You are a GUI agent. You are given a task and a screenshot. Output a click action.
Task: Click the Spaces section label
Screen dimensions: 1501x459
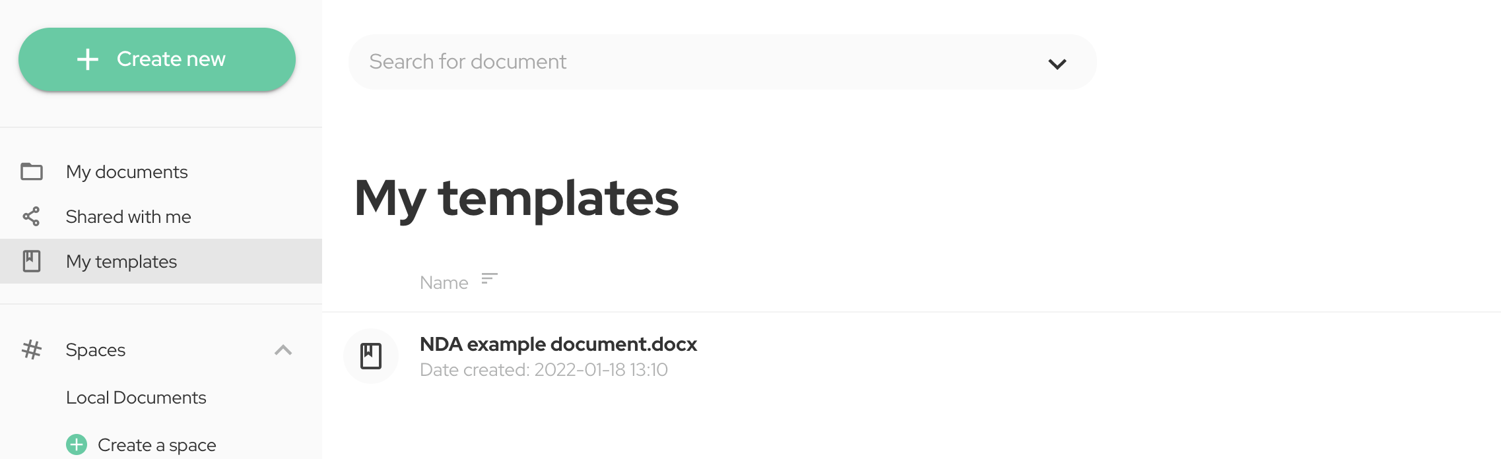(96, 350)
